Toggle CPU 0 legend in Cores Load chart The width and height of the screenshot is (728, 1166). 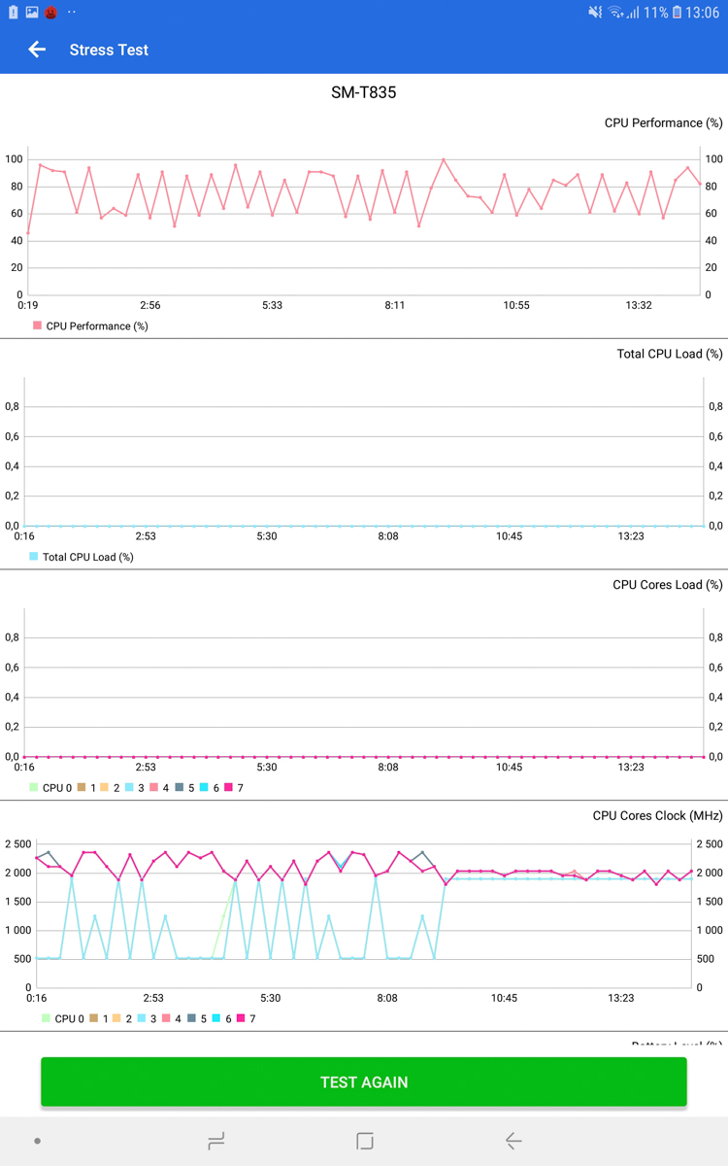point(50,788)
